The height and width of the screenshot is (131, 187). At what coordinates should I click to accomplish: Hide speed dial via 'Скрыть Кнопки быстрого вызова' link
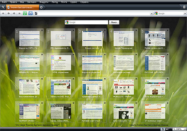coord(149,125)
